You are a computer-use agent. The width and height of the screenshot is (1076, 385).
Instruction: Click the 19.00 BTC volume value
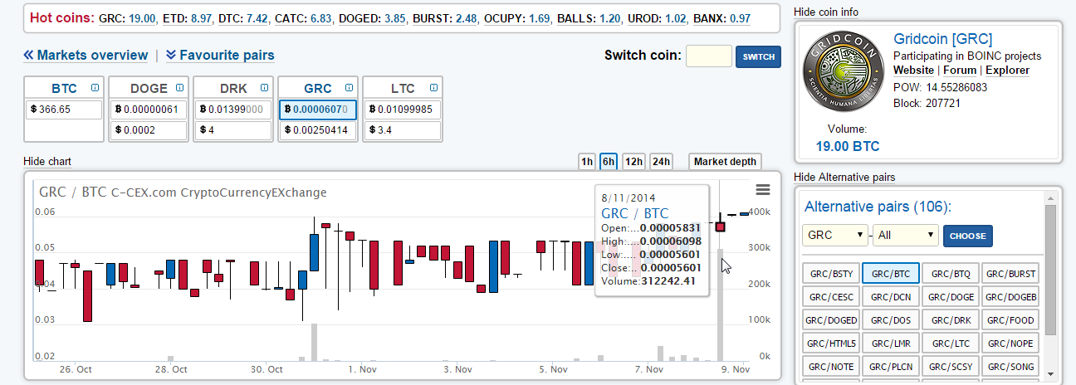pos(847,147)
